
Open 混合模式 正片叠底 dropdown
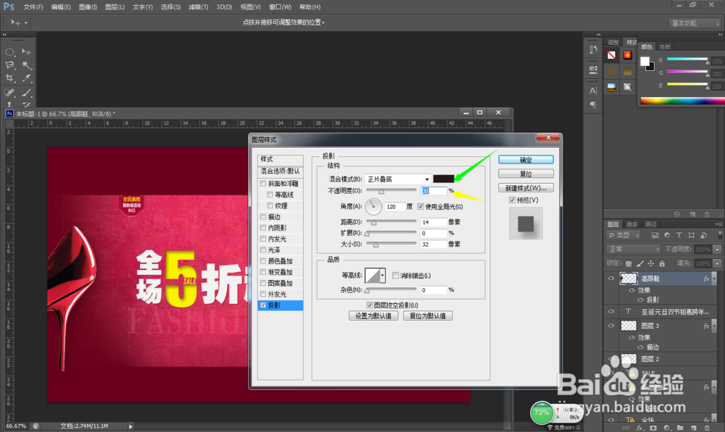point(398,179)
